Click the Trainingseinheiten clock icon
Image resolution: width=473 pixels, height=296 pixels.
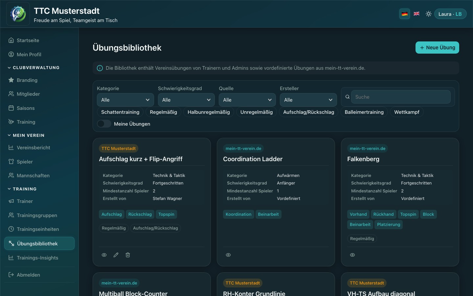coord(11,229)
